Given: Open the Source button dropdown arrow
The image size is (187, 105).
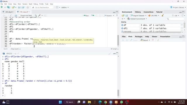Looking at the screenshot, I should tap(113, 15).
